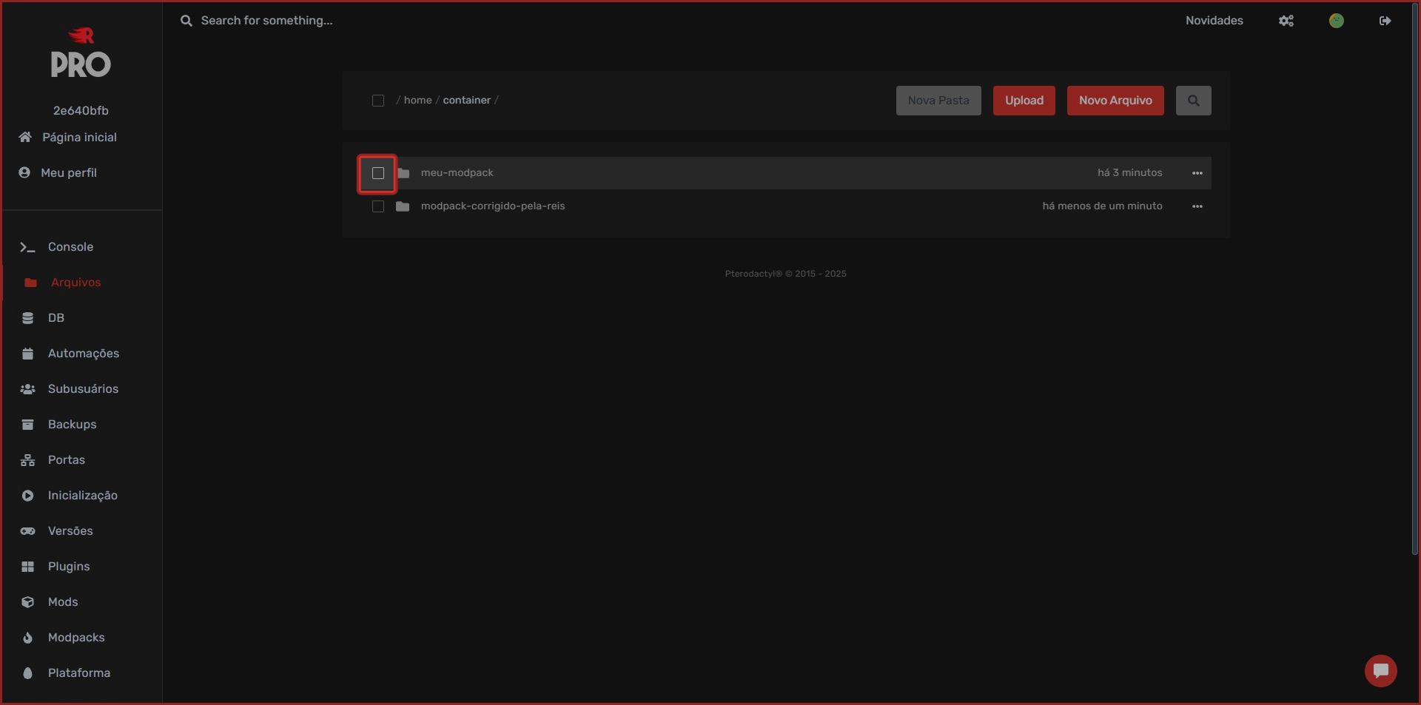Screen dimensions: 1421x705
Task: Click container in the breadcrumb
Action: pos(467,100)
